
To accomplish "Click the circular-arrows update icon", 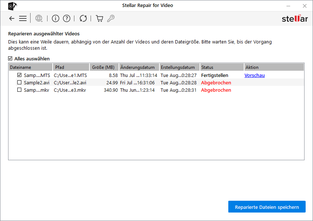I will click(83, 18).
